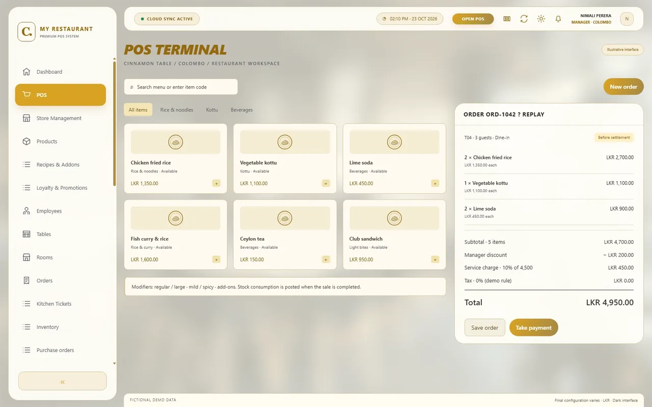Open Dashboard from the sidebar
The height and width of the screenshot is (407, 652).
[61, 72]
